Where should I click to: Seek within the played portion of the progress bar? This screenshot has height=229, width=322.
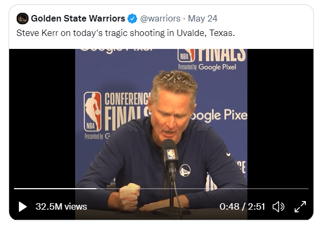pyautogui.click(x=54, y=189)
